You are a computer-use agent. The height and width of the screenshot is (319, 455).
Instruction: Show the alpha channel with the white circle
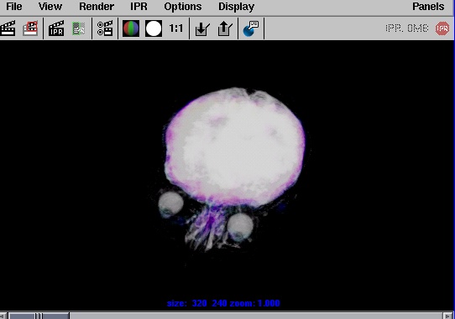pyautogui.click(x=154, y=28)
